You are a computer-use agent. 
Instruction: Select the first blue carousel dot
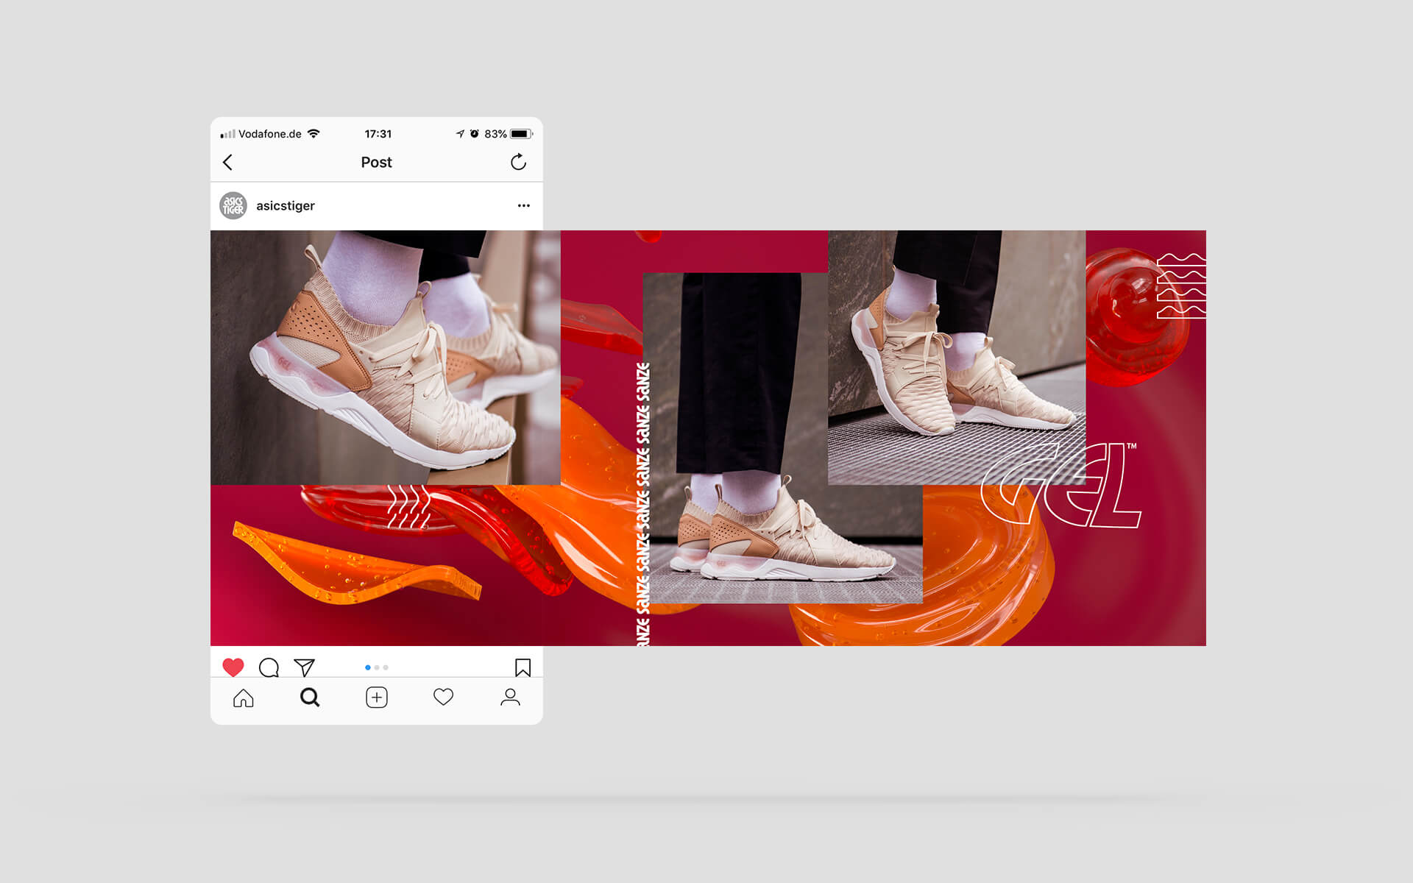(x=368, y=667)
